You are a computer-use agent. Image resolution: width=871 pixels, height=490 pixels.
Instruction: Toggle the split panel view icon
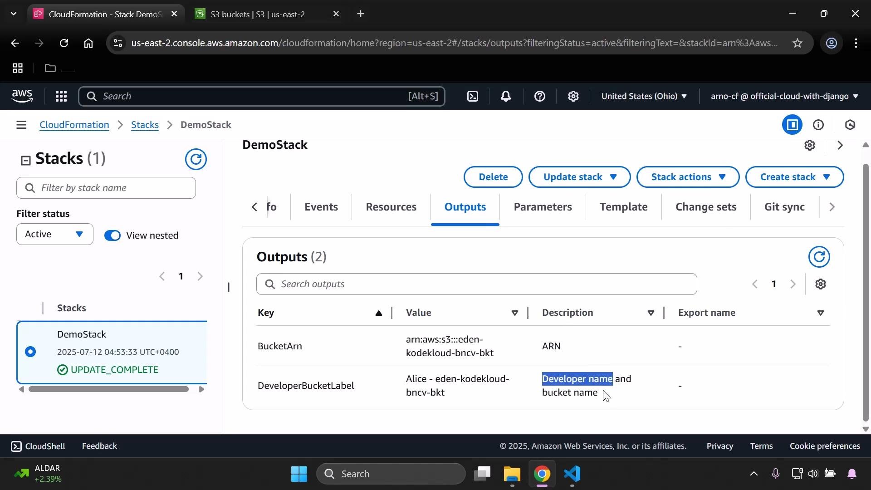click(x=793, y=125)
